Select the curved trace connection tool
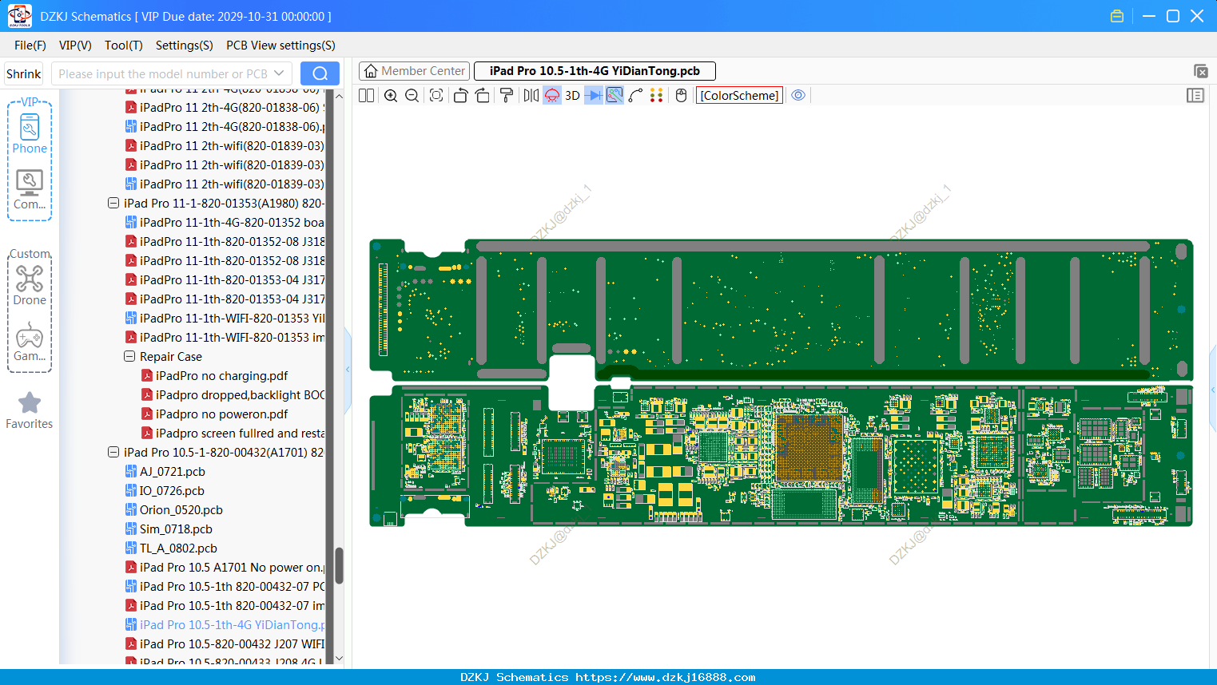 636,96
